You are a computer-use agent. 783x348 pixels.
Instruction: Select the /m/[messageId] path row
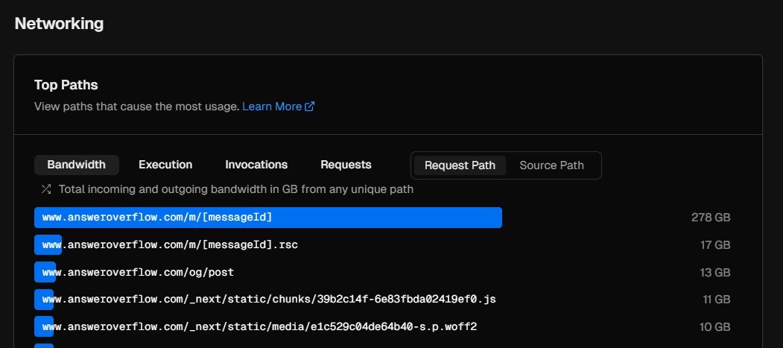click(x=157, y=218)
